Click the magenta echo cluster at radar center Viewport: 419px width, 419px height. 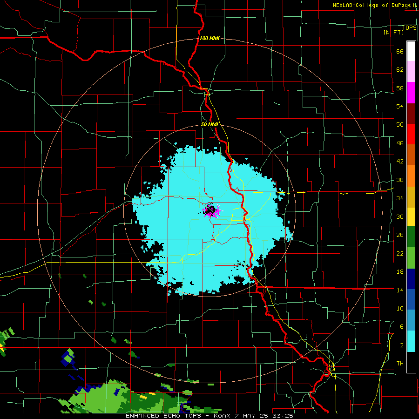coord(211,210)
